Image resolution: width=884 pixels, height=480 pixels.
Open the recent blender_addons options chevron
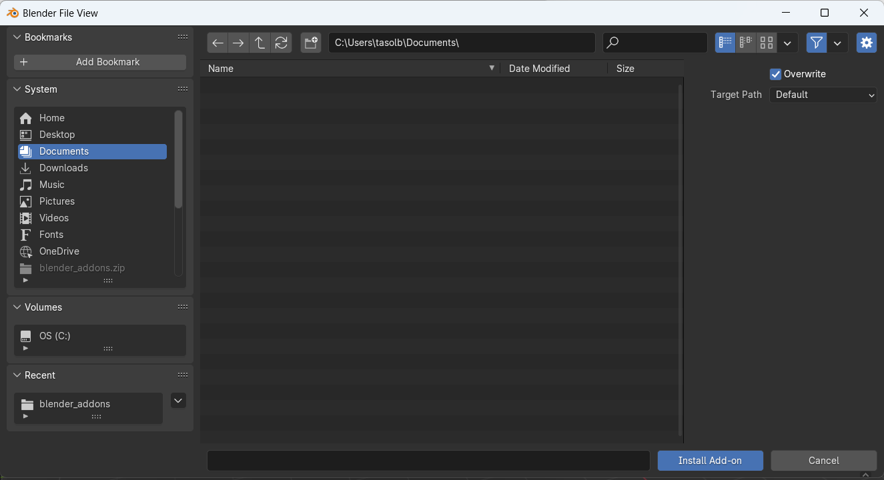[177, 400]
